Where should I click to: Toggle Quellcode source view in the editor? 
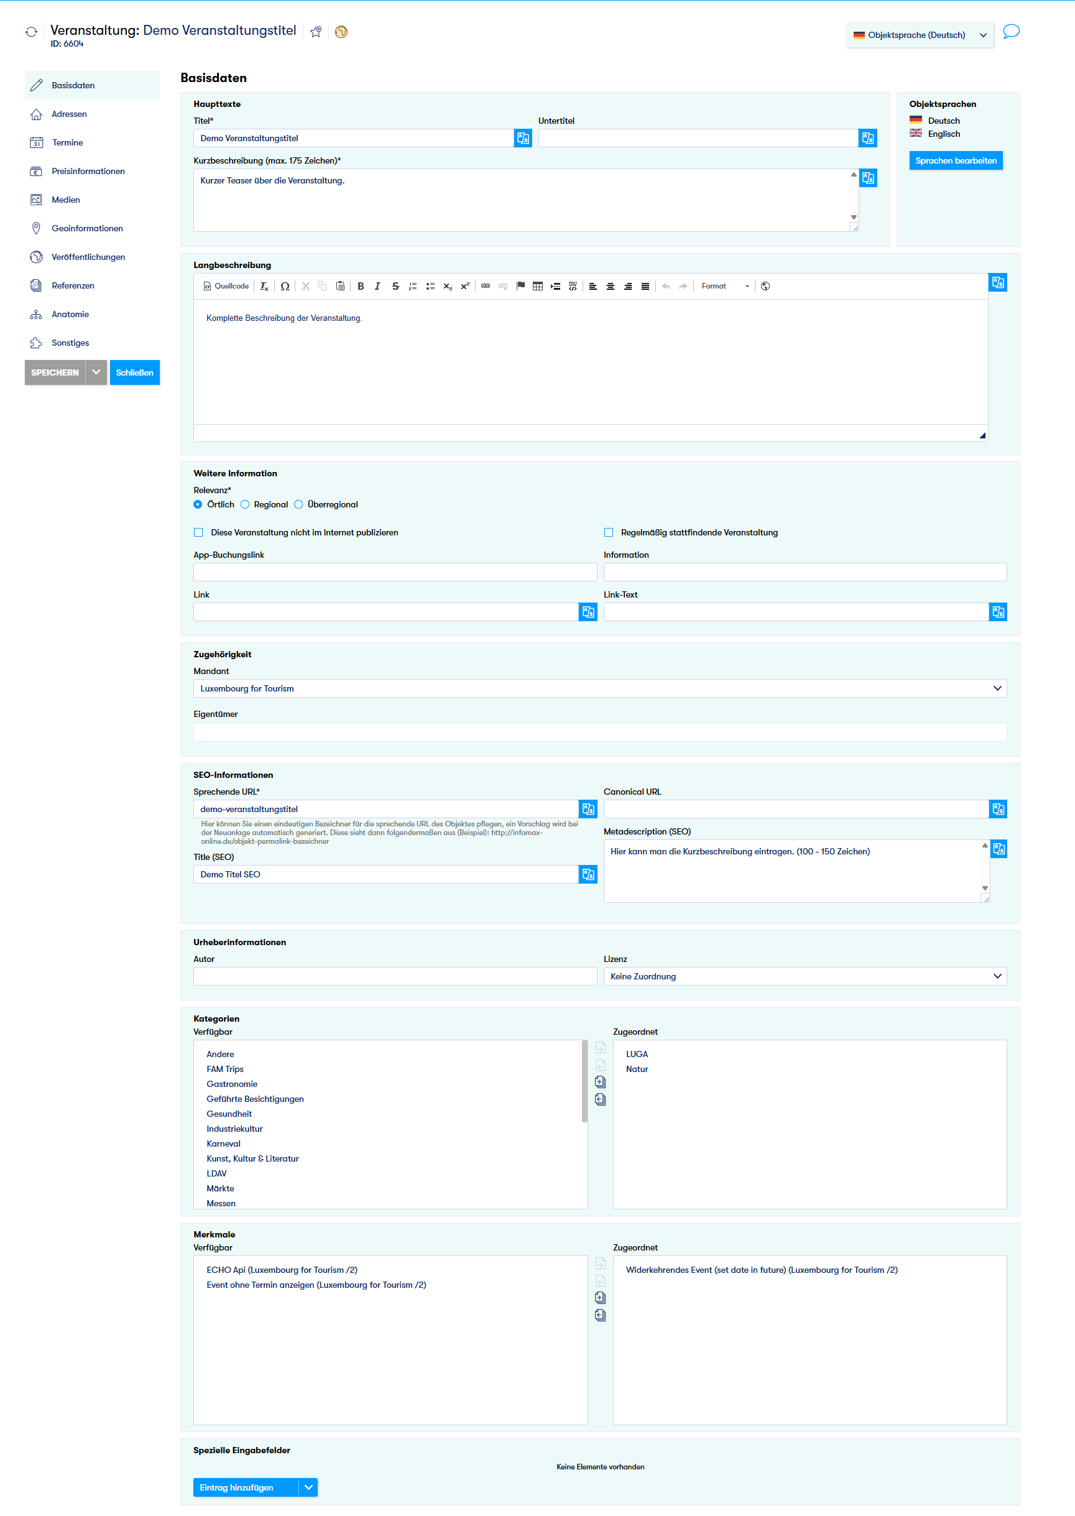[226, 286]
